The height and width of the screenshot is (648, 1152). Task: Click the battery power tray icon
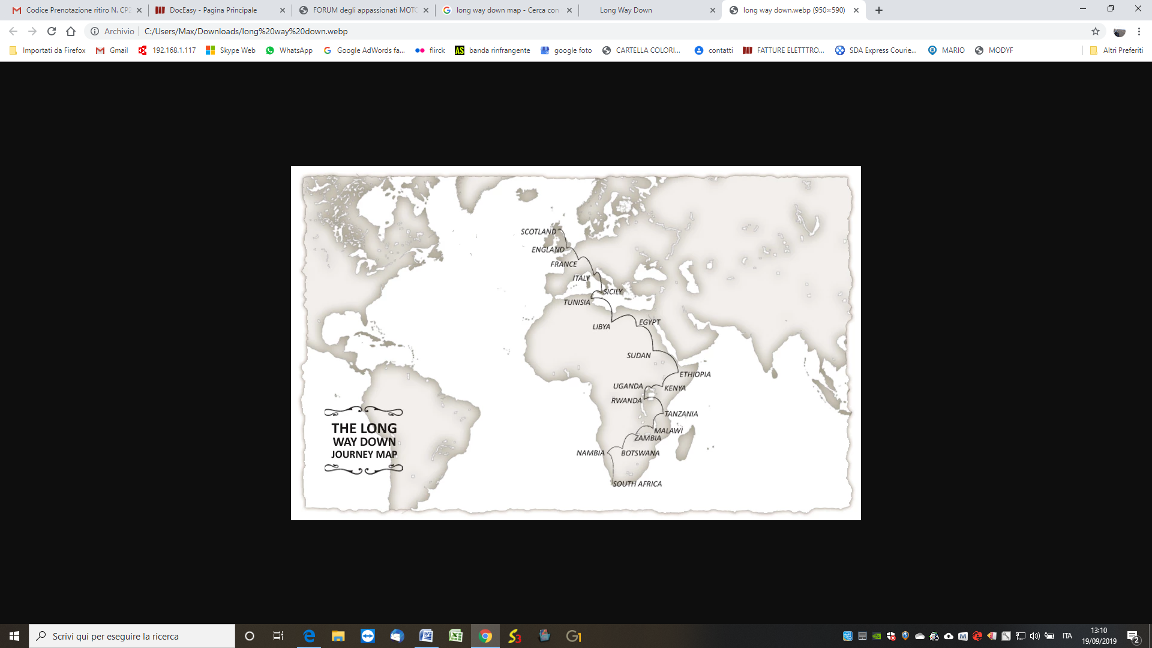(x=1049, y=636)
